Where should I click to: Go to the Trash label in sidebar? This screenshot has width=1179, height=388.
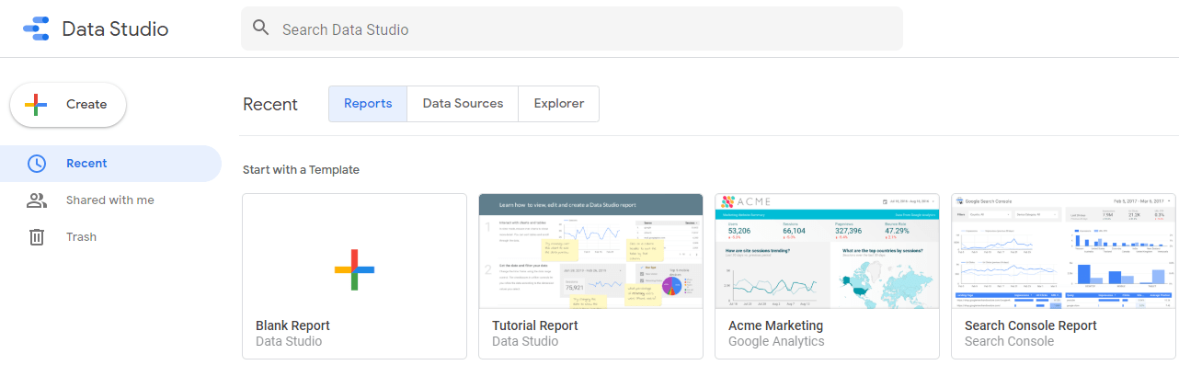81,237
